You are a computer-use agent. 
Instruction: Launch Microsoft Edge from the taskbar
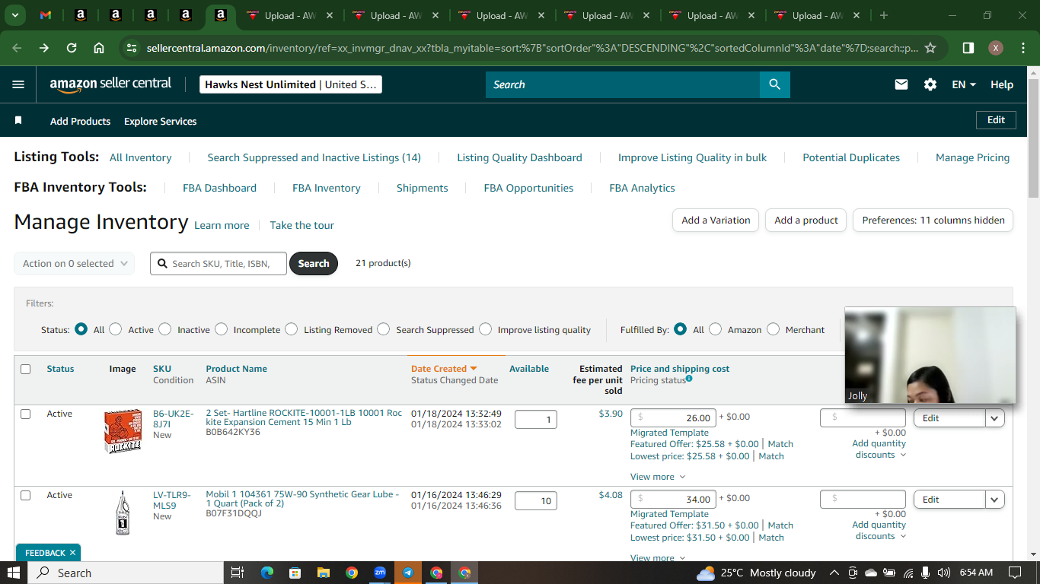click(266, 573)
